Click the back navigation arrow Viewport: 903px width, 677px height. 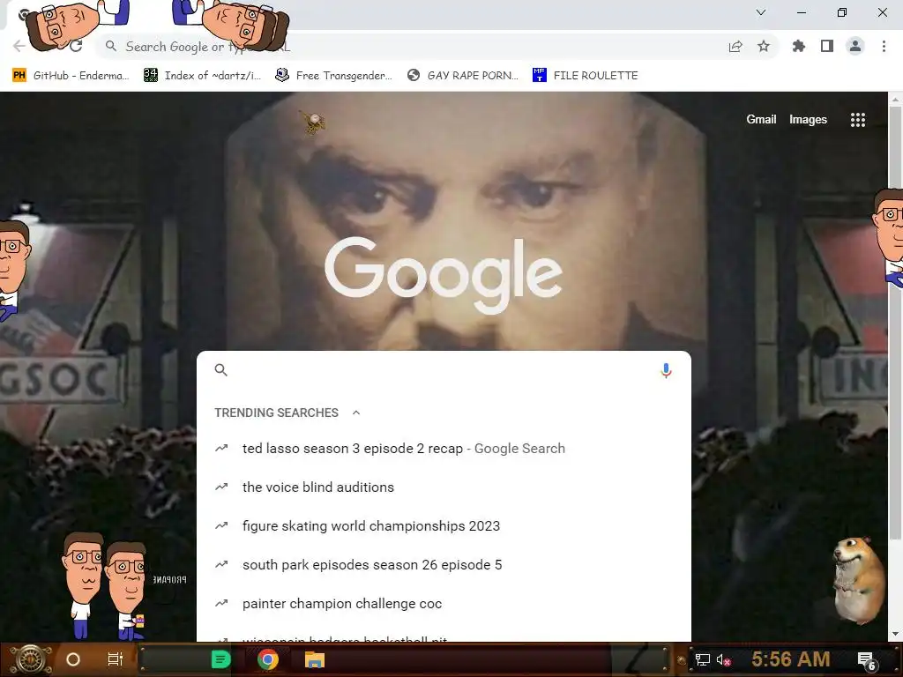pos(19,46)
